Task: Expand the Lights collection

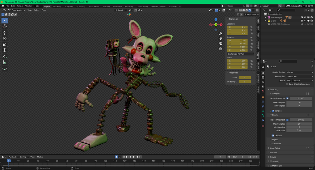Action: click(x=265, y=21)
